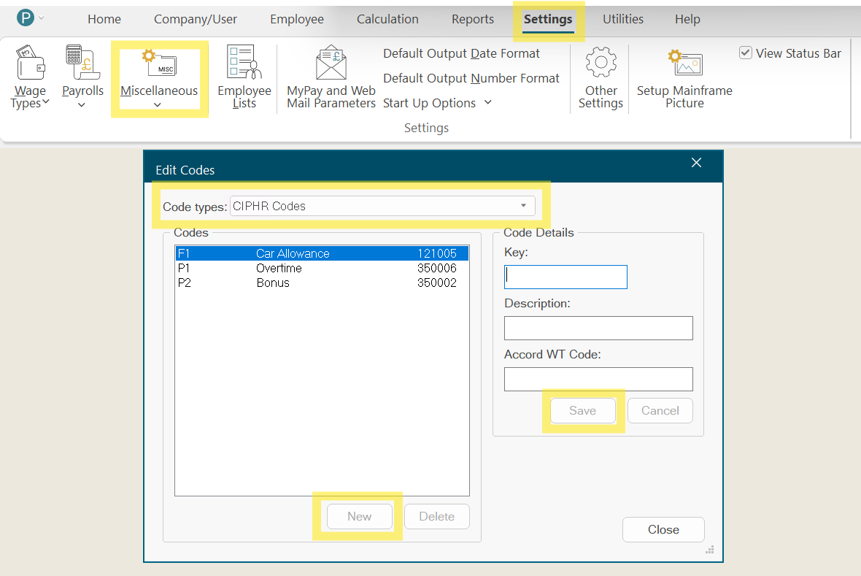
Task: Open the P application menu logo
Action: coord(26,18)
